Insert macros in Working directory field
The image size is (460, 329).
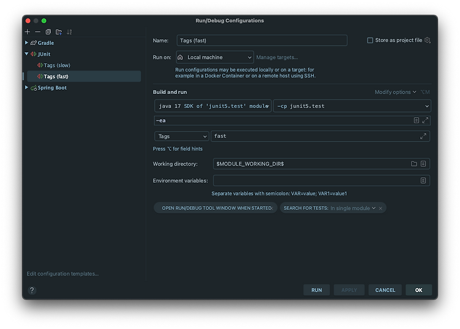[423, 164]
